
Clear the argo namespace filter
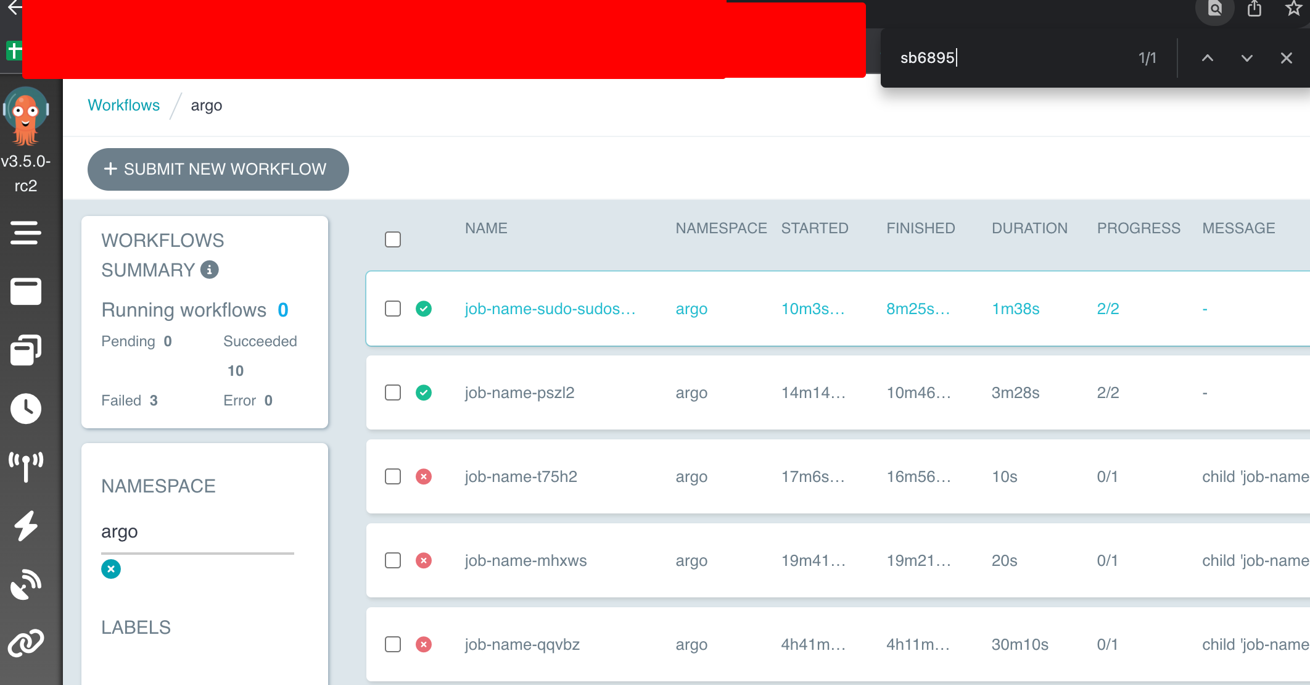coord(111,569)
